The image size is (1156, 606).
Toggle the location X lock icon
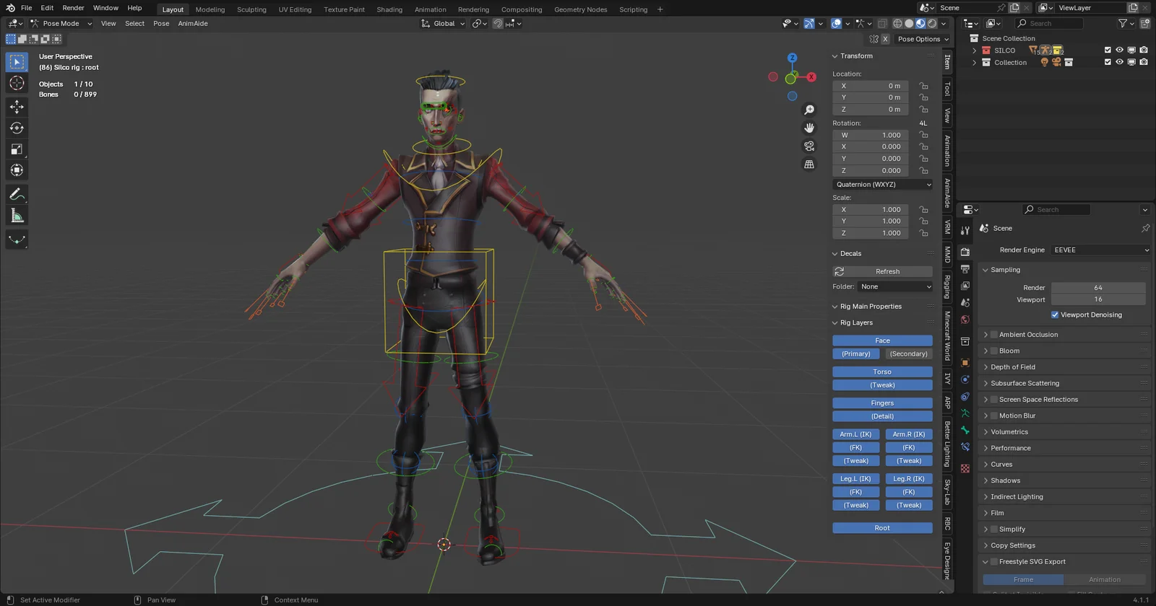click(x=923, y=86)
